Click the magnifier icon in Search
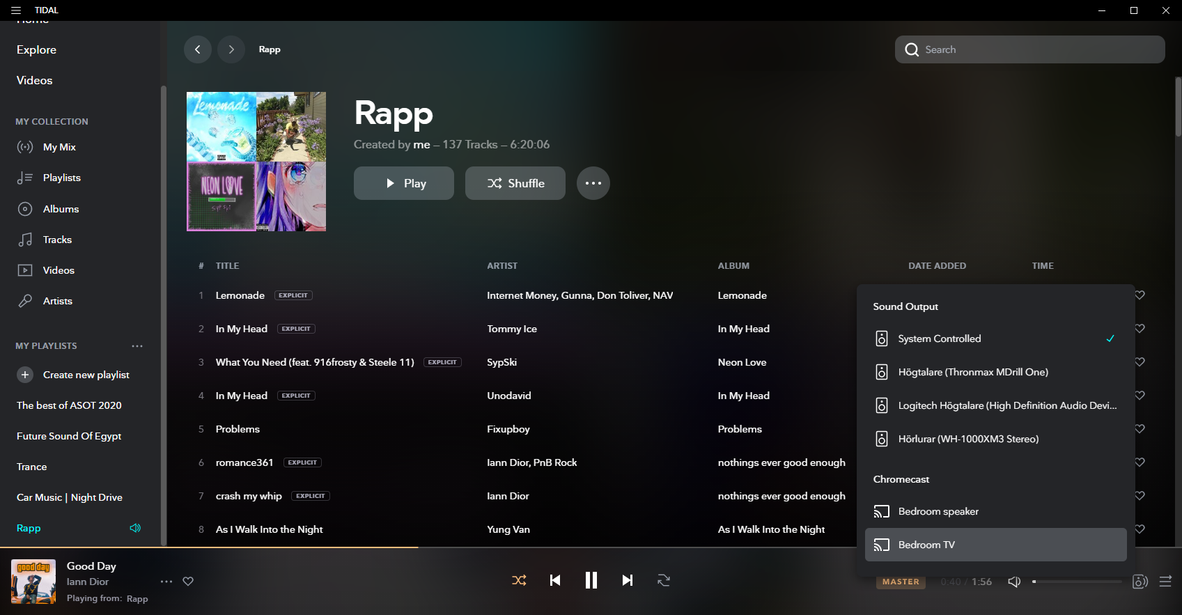Image resolution: width=1182 pixels, height=615 pixels. point(912,49)
